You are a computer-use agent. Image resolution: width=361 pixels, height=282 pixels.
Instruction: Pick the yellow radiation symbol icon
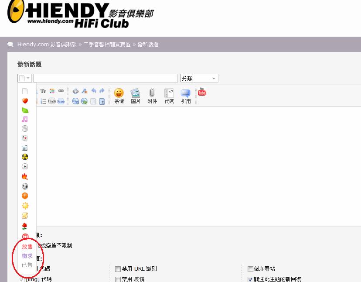[x=25, y=157]
